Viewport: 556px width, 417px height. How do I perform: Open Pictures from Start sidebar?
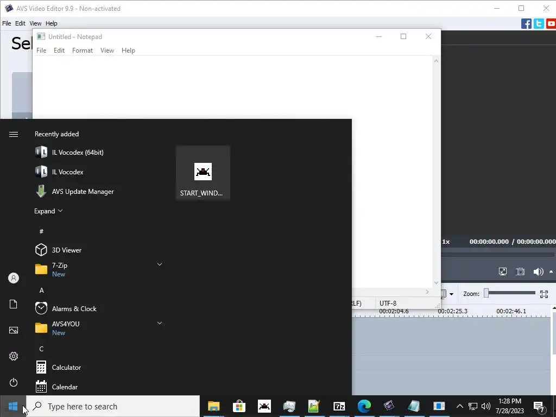point(14,330)
